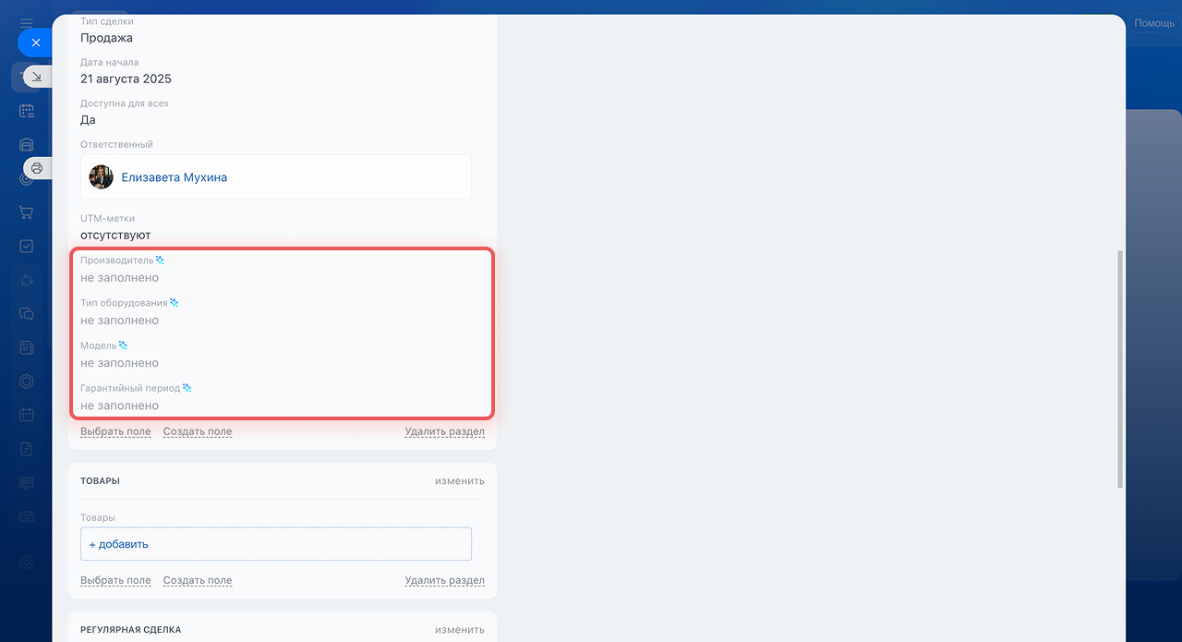The width and height of the screenshot is (1182, 642).
Task: Click Удалить раздел in Товары section
Action: click(x=444, y=581)
